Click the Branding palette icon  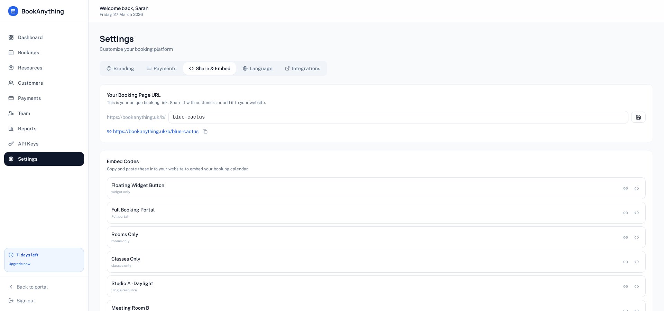[x=109, y=68]
